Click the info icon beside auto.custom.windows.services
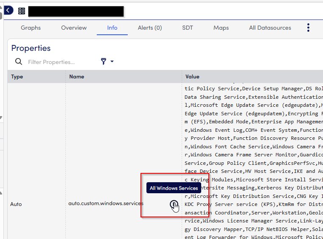The image size is (323, 239). pyautogui.click(x=174, y=205)
